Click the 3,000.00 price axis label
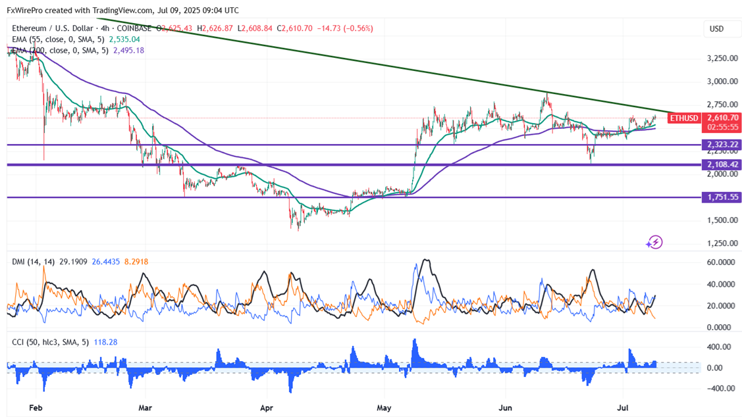This screenshot has width=742, height=417. pyautogui.click(x=722, y=82)
